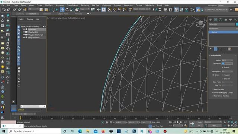This screenshot has height=134, width=238.
Task: Open the selection filter All dropdown
Action: tap(33, 9)
